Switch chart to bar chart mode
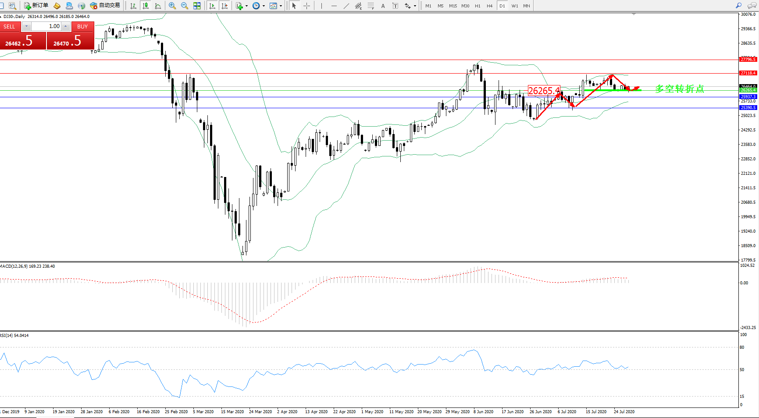 coord(133,6)
